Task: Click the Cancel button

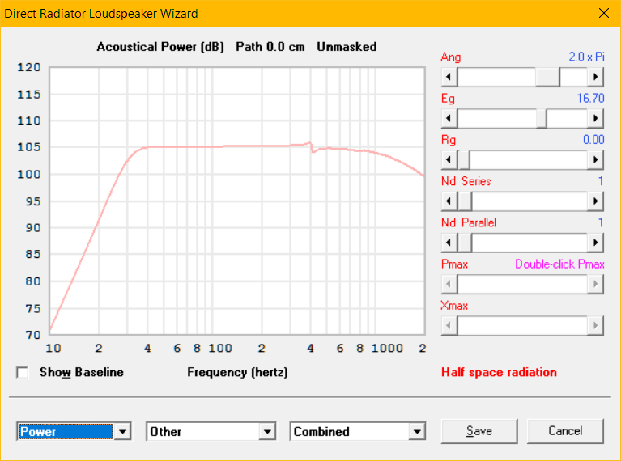Action: (x=565, y=431)
